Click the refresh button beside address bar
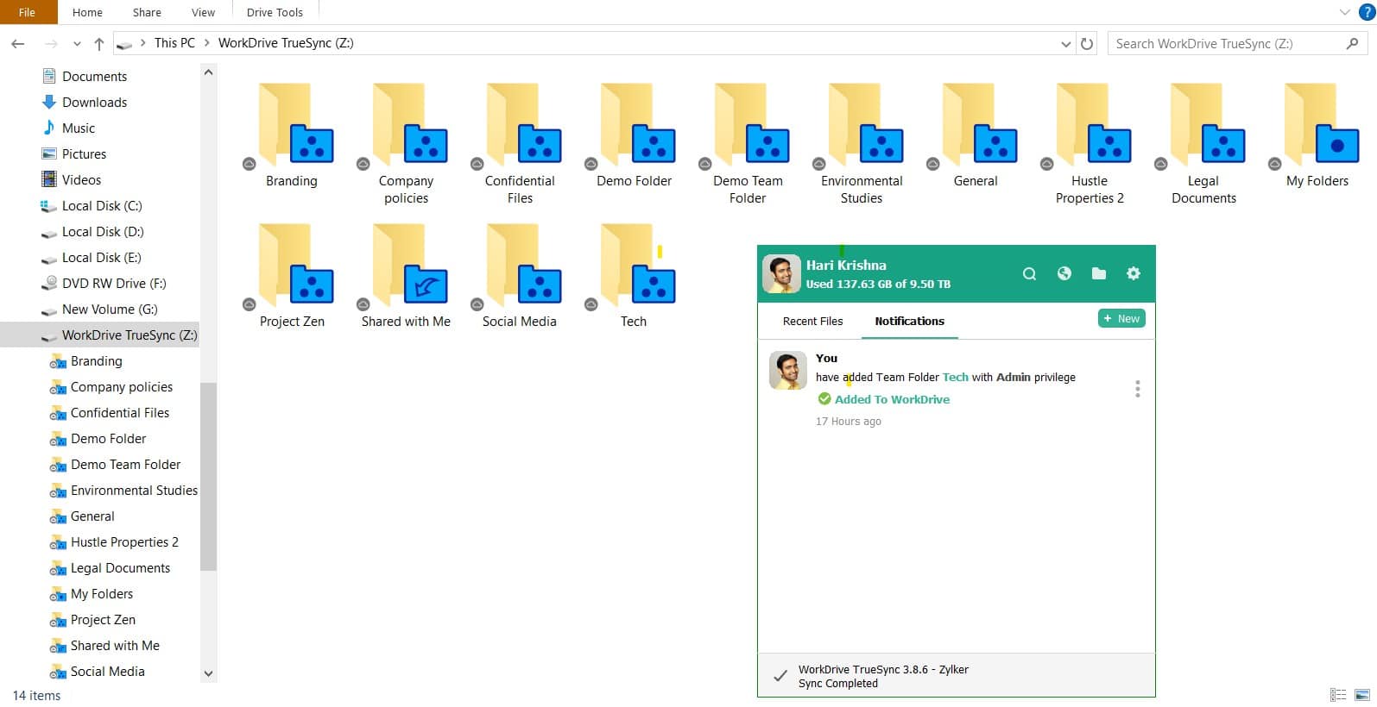 (x=1087, y=44)
